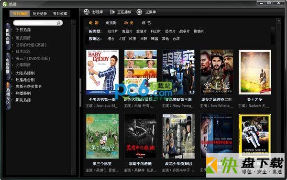The height and width of the screenshot is (180, 287).
Task: Select 画皮国语 in the channel list
Action: pos(23,38)
